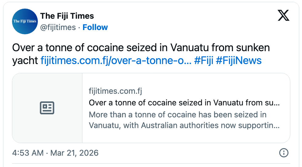
Task: Click the Mar 21, 2026 date
Action: click(x=75, y=153)
